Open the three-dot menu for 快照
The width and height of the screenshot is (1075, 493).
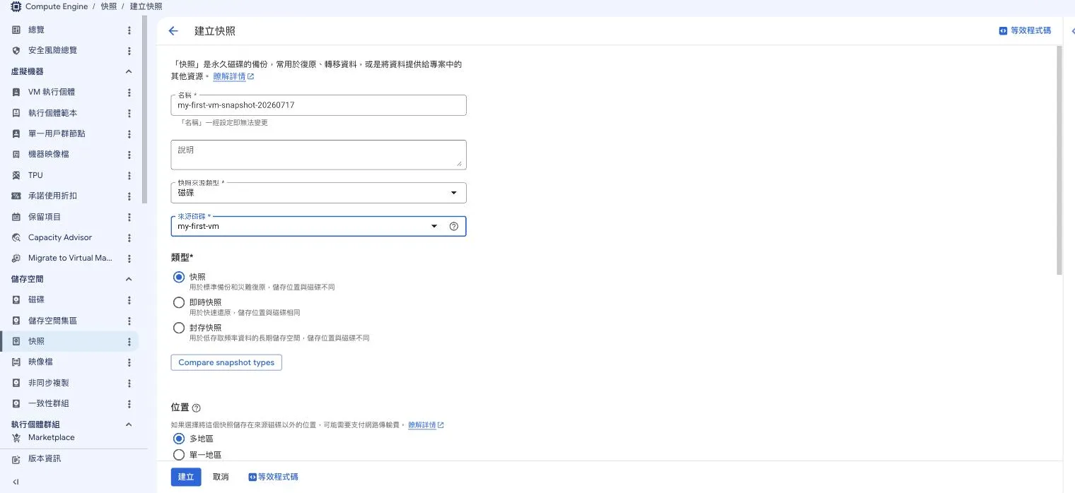(129, 342)
